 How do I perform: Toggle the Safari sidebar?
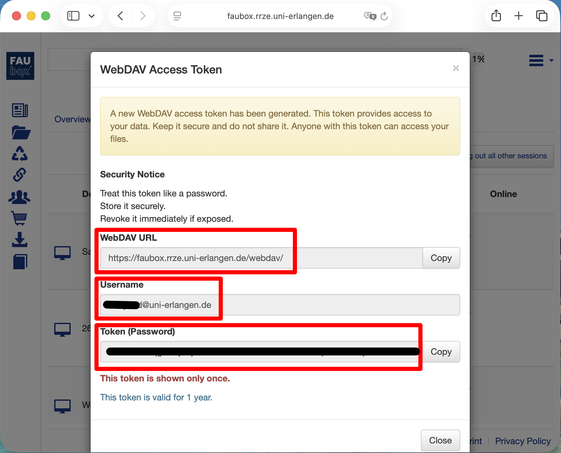tap(73, 16)
